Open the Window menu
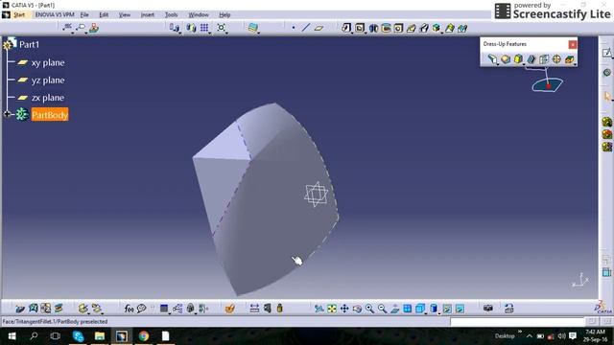Image resolution: width=614 pixels, height=345 pixels. click(199, 15)
